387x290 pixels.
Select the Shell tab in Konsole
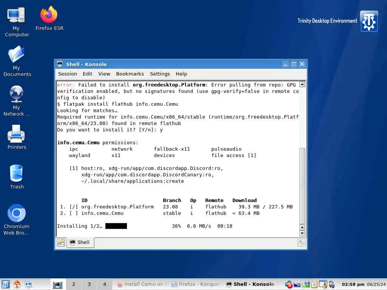coord(80,242)
